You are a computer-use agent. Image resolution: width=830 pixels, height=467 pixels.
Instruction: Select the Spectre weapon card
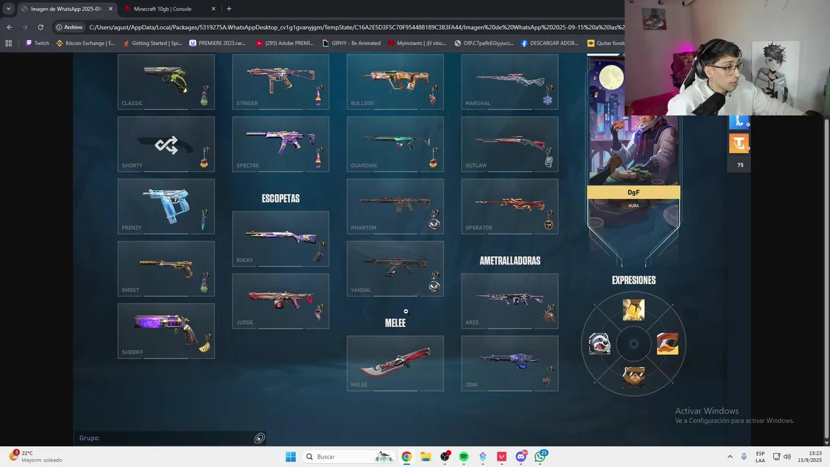pos(281,144)
